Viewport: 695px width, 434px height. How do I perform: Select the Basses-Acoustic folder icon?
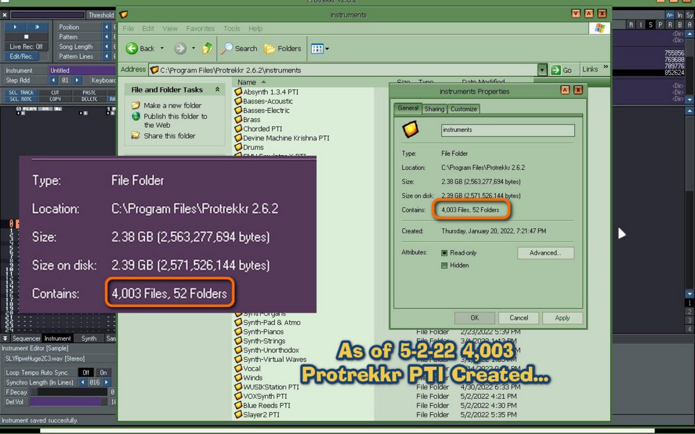pyautogui.click(x=238, y=101)
